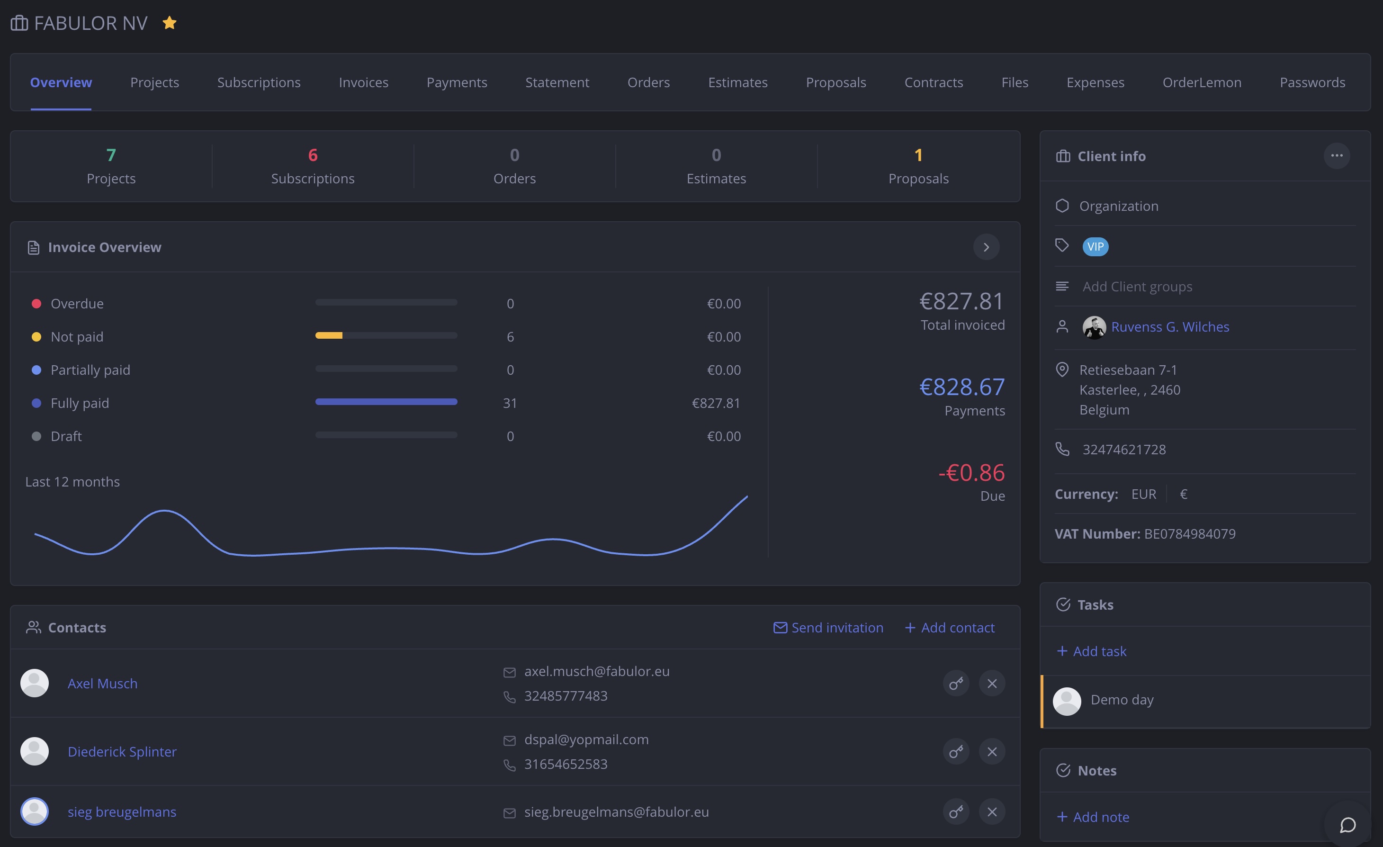Open the chat bubble in the bottom-right corner
Screen dimensions: 1383x847
(1348, 825)
